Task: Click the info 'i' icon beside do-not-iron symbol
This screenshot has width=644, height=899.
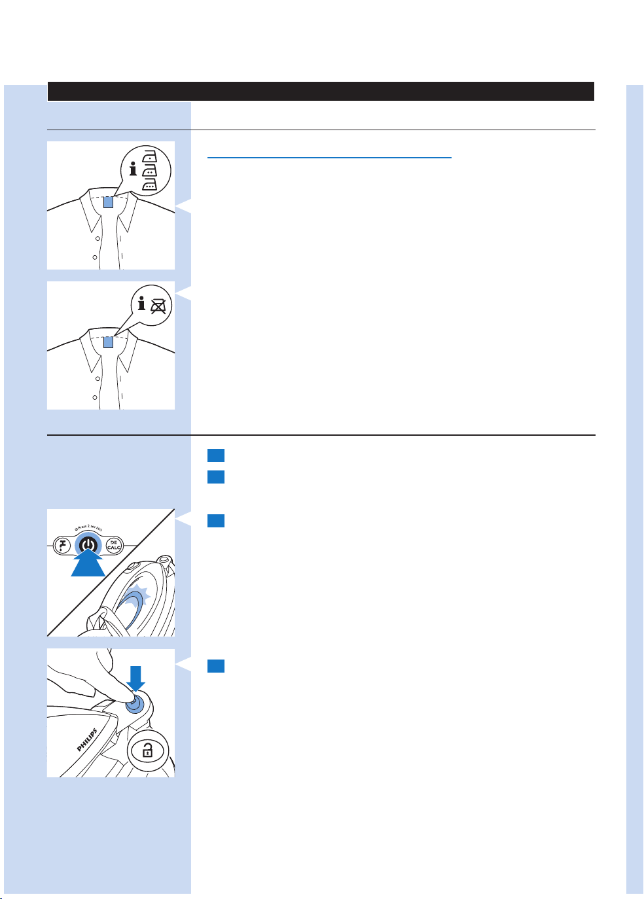Action: (x=141, y=303)
